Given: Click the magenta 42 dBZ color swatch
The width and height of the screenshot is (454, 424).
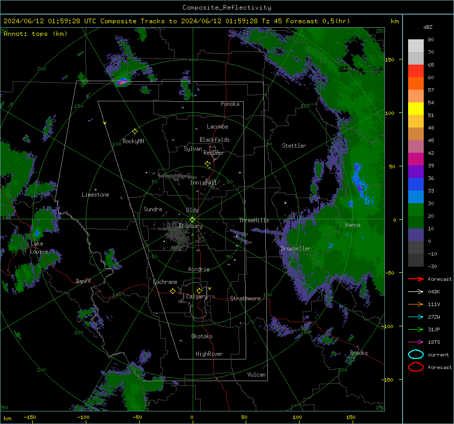Looking at the screenshot, I should click(416, 159).
